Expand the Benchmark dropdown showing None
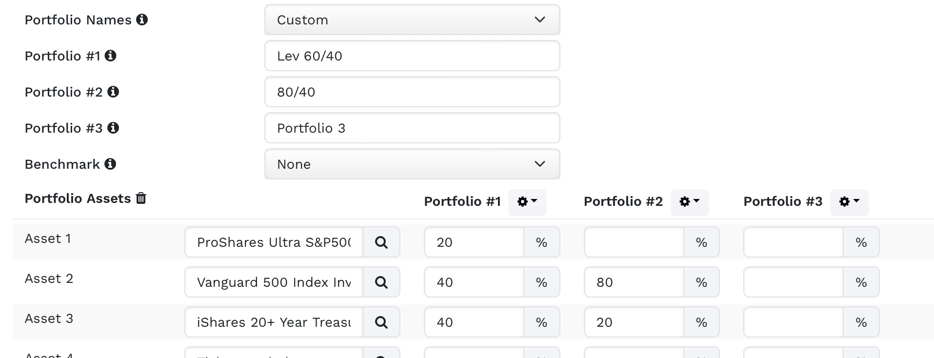The width and height of the screenshot is (934, 358). [412, 164]
